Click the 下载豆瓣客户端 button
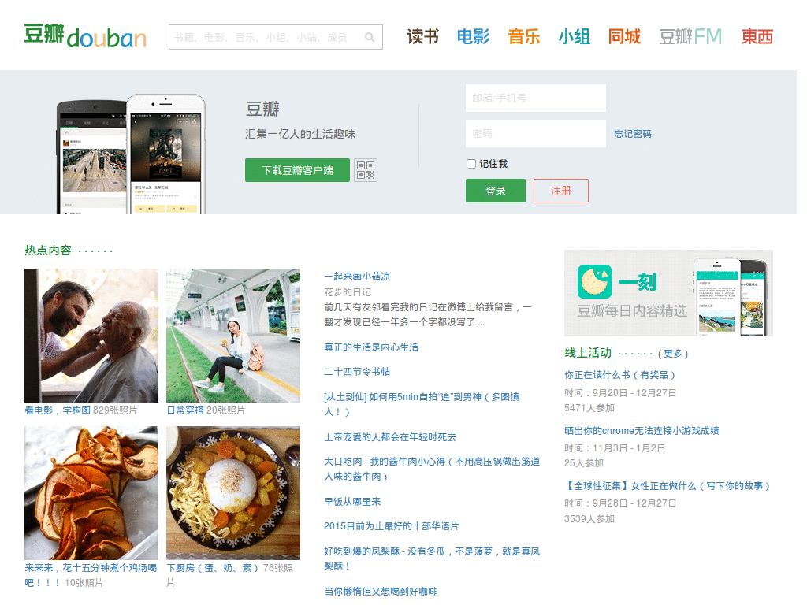The height and width of the screenshot is (605, 807). (x=297, y=169)
